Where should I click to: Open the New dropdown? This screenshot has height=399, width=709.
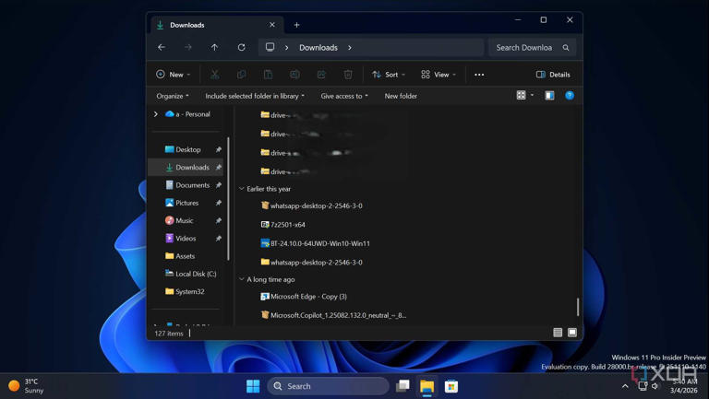[173, 75]
